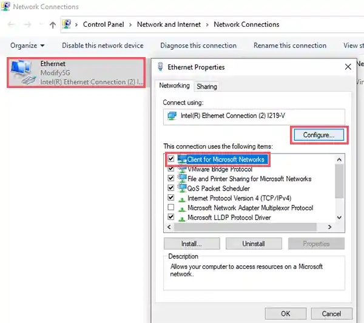Image resolution: width=364 pixels, height=323 pixels.
Task: Click Network Connections breadcrumb
Action: click(246, 24)
